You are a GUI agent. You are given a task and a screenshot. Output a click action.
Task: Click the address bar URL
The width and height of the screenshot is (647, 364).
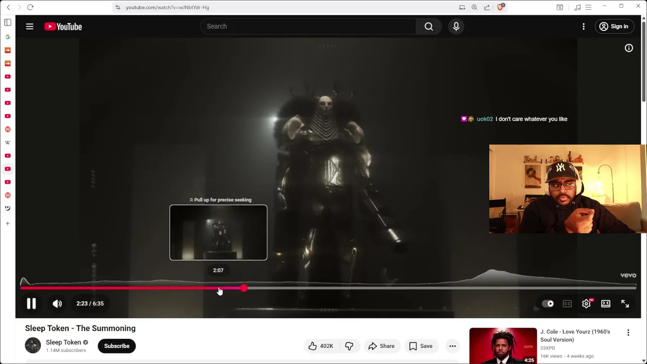[167, 7]
